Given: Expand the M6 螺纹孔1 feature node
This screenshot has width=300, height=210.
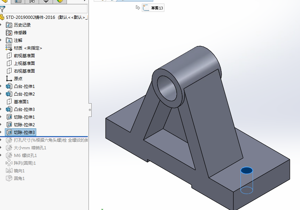Looking at the screenshot, I should coord(1,155).
